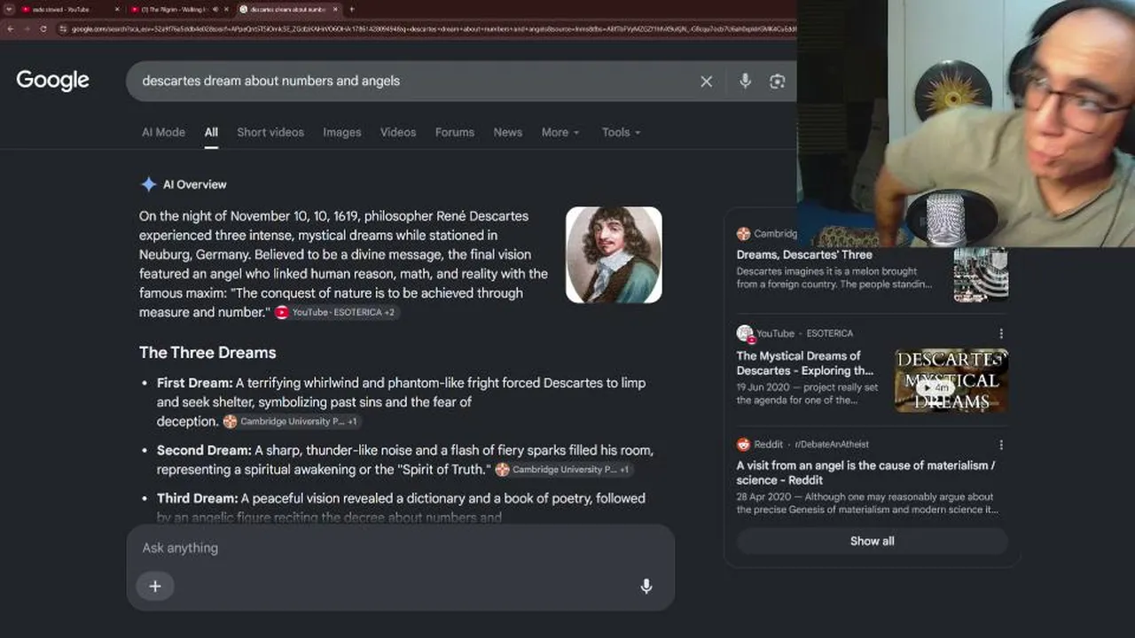The height and width of the screenshot is (638, 1135).
Task: Close the descartes dream search tab
Action: 335,10
